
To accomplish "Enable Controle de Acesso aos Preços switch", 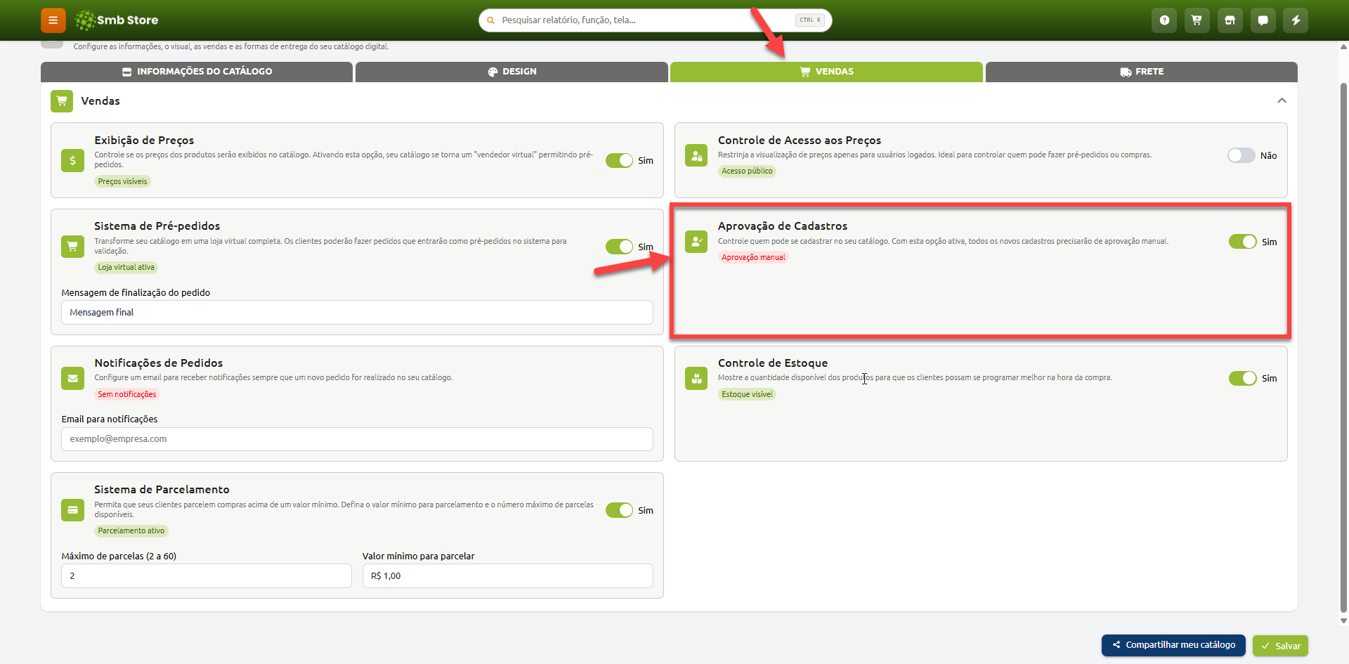I will click(x=1242, y=156).
